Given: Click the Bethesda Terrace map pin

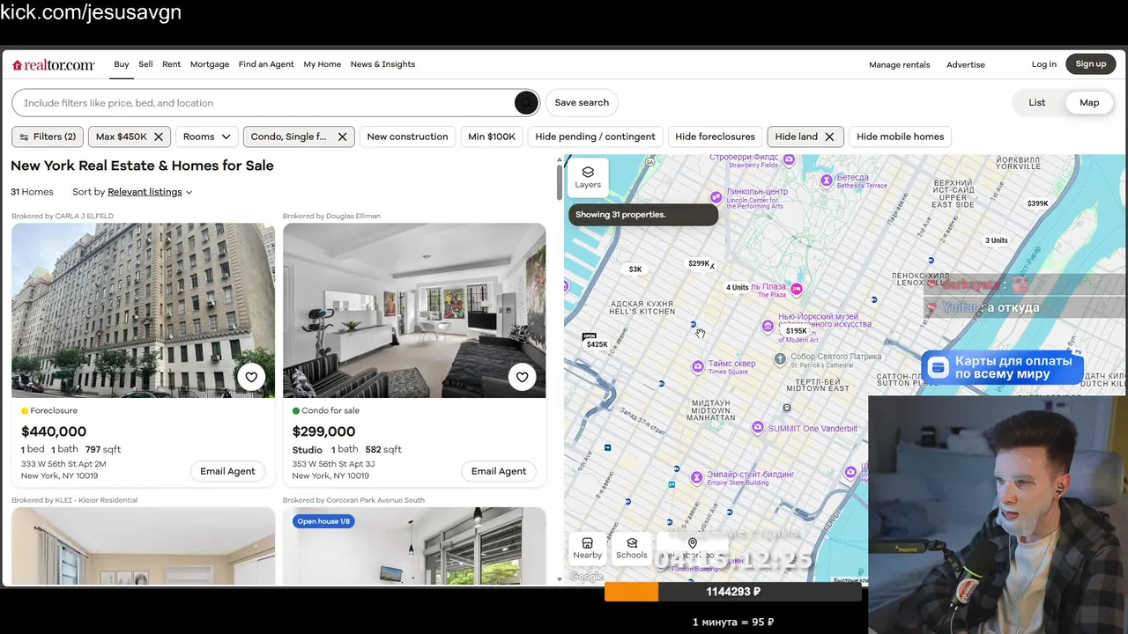Looking at the screenshot, I should tap(827, 180).
